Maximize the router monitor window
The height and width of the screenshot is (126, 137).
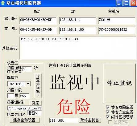[x=126, y=3]
